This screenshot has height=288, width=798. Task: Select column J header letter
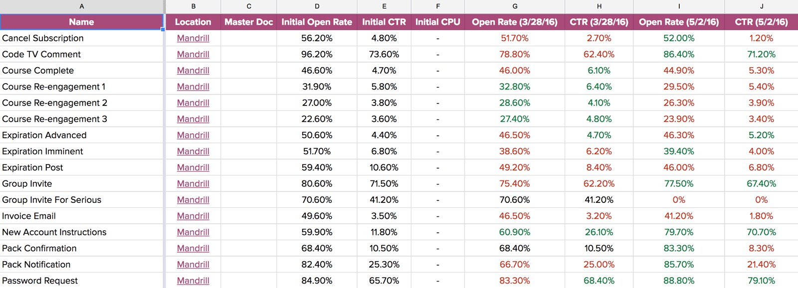[x=761, y=6]
